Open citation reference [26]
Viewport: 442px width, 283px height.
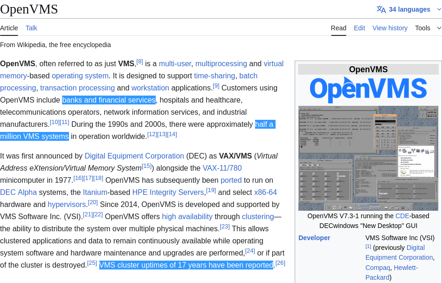(280, 263)
